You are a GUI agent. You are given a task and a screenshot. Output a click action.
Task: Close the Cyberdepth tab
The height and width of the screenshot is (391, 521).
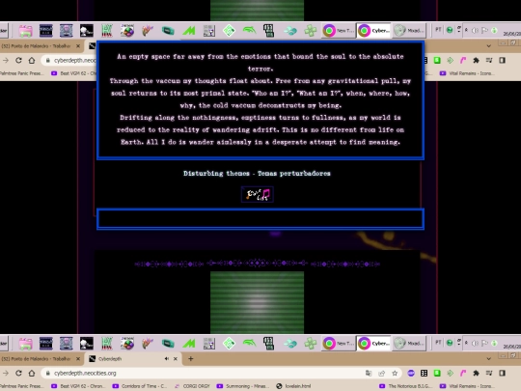tap(176, 358)
